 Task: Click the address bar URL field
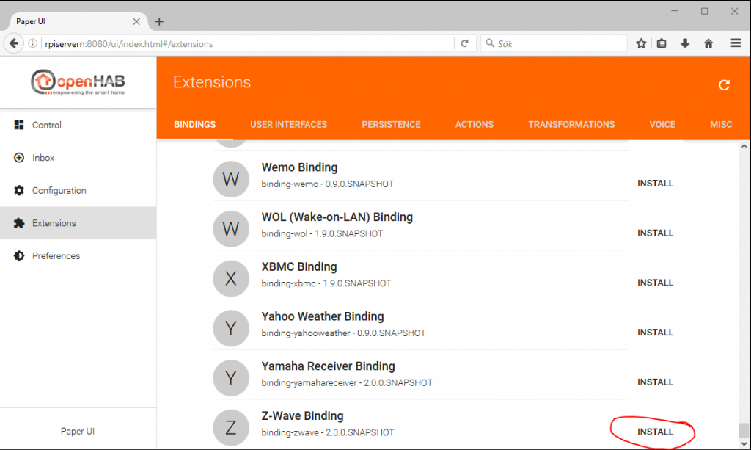(x=246, y=43)
